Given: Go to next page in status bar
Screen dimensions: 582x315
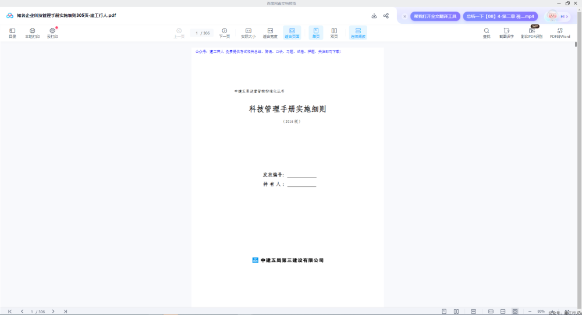Looking at the screenshot, I should [x=53, y=312].
